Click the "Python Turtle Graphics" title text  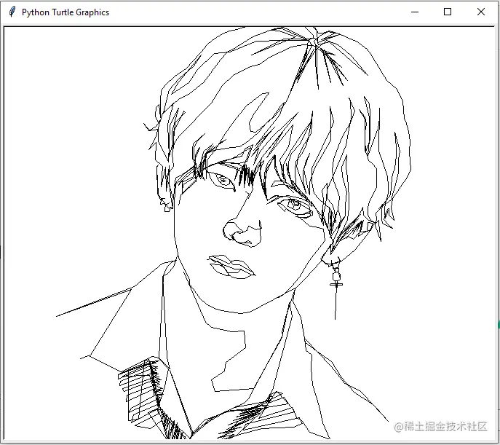pyautogui.click(x=66, y=12)
